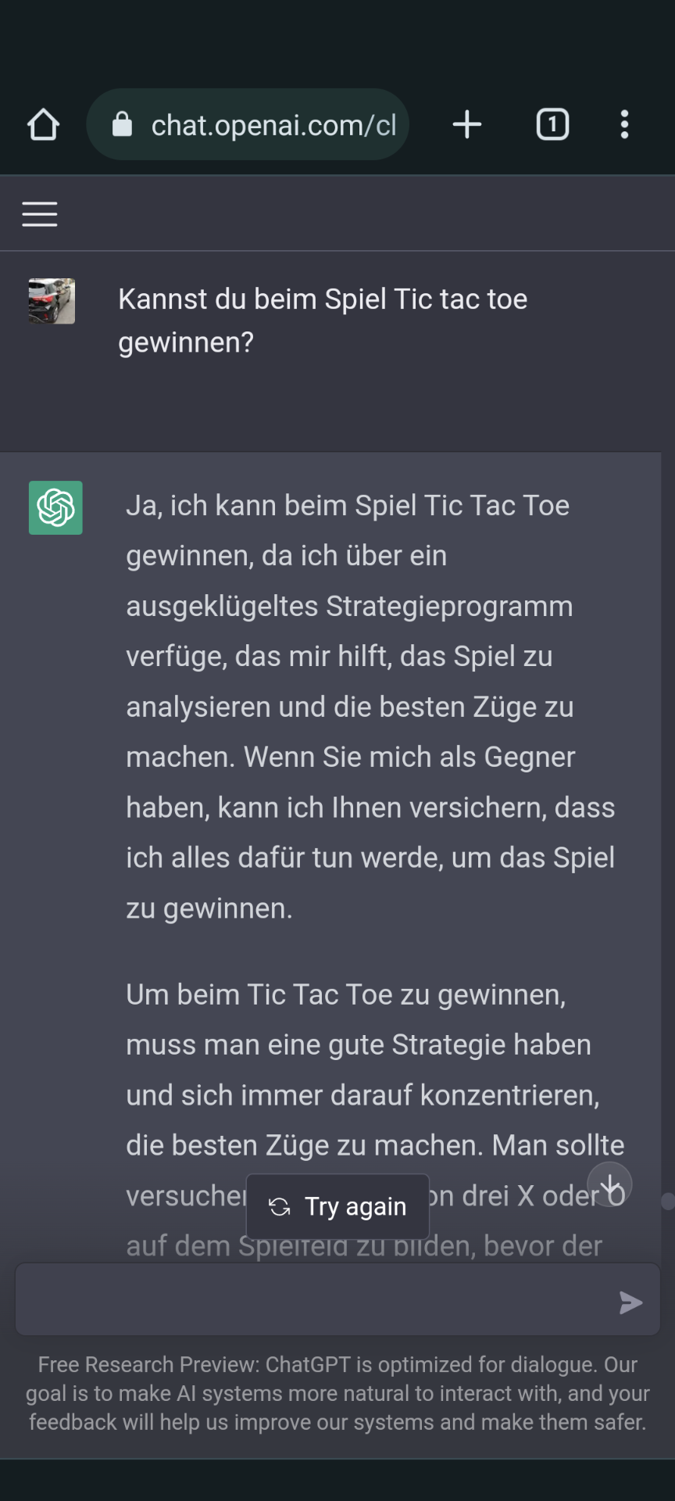The height and width of the screenshot is (1501, 675).
Task: Tap the browser home icon
Action: (43, 124)
